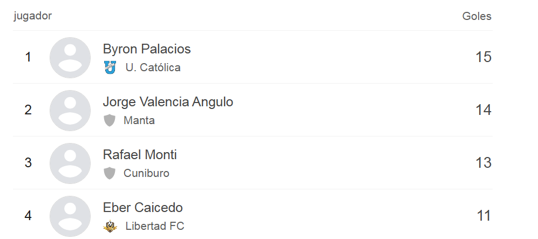This screenshot has height=239, width=538.
Task: Click the Manta gray shield icon
Action: 110,120
